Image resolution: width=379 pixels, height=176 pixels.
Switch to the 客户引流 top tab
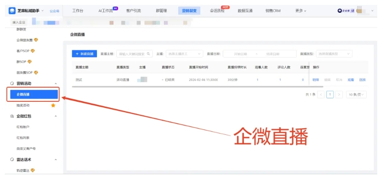coord(134,11)
